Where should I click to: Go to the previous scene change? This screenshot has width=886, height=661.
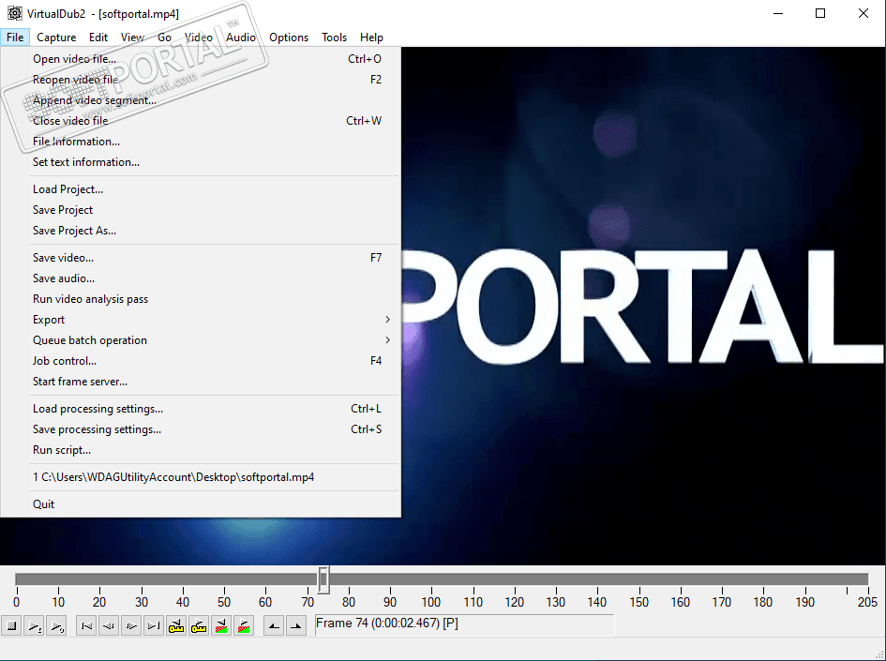(221, 626)
